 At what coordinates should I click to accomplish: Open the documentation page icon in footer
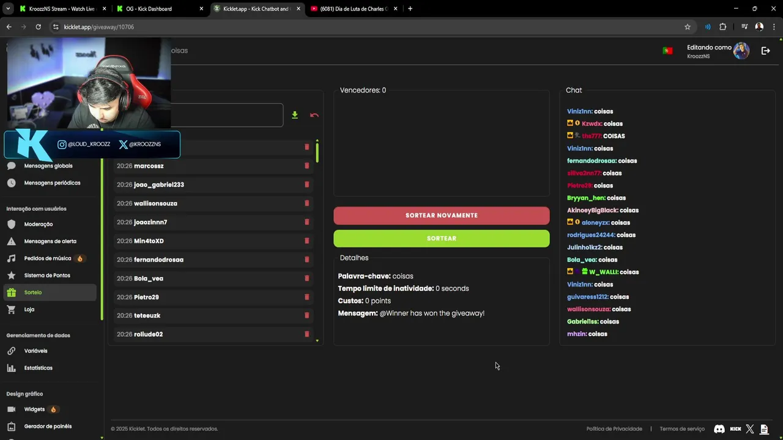pyautogui.click(x=765, y=429)
